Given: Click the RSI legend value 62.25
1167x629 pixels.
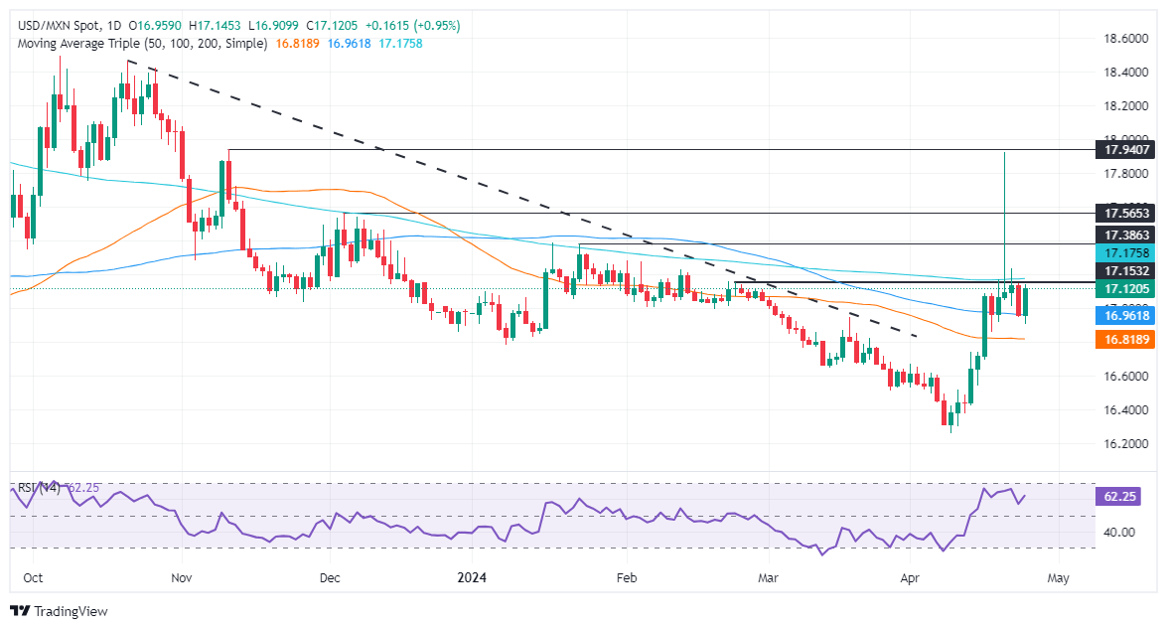Looking at the screenshot, I should pos(82,488).
